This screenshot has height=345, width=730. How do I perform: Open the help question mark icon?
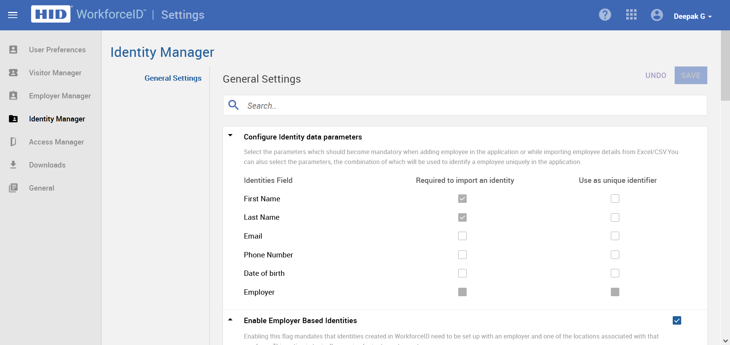tap(605, 15)
